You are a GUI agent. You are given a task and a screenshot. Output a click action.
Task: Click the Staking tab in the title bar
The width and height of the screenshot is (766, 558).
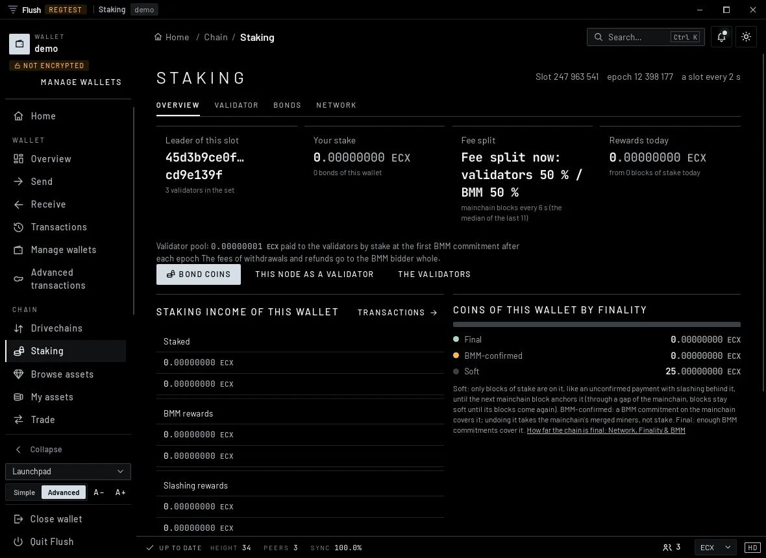[112, 10]
